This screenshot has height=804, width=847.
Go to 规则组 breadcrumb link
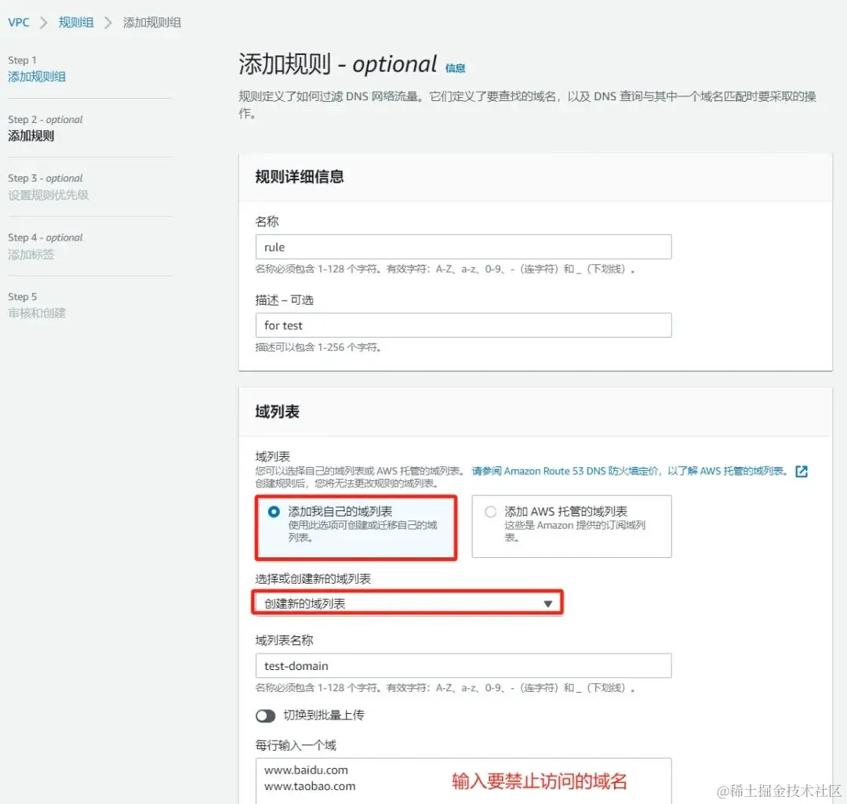75,22
